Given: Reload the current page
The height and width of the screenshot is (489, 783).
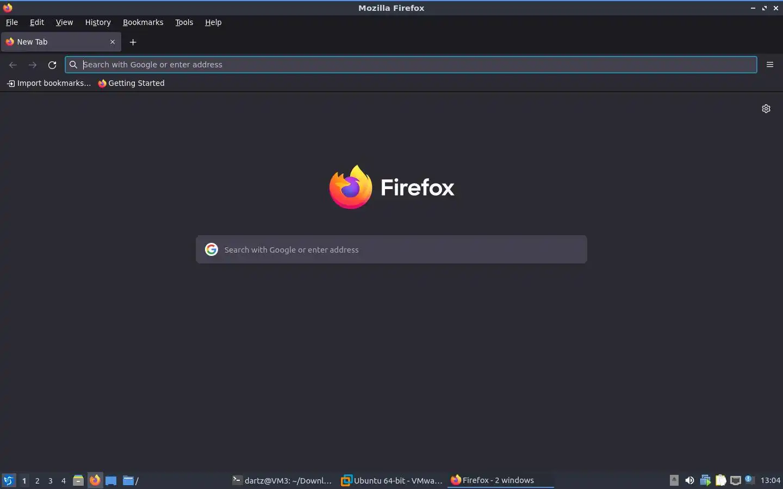Looking at the screenshot, I should (x=52, y=65).
